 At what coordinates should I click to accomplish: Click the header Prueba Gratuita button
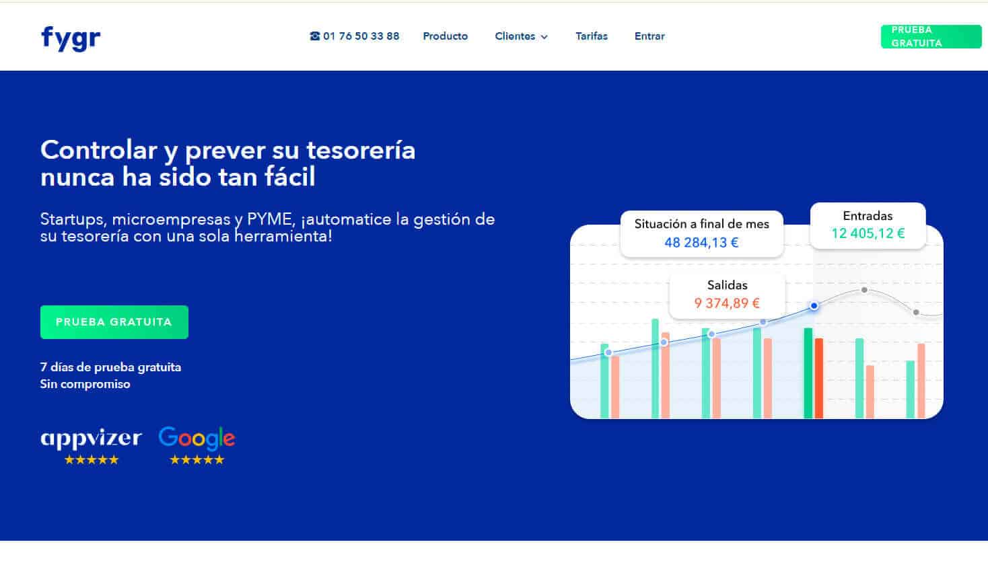[931, 36]
